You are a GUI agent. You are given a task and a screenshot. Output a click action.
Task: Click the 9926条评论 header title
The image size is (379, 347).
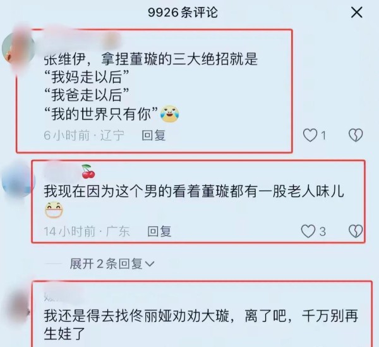(x=183, y=13)
